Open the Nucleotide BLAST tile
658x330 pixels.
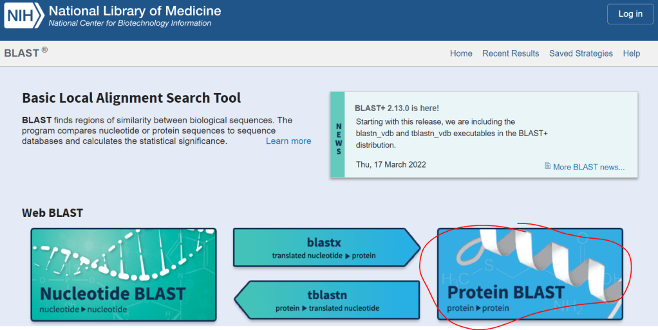click(x=124, y=274)
